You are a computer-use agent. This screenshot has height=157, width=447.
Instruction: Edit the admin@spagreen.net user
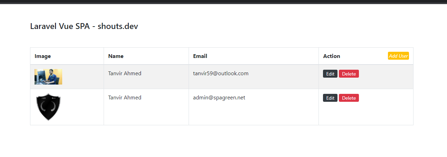(330, 98)
